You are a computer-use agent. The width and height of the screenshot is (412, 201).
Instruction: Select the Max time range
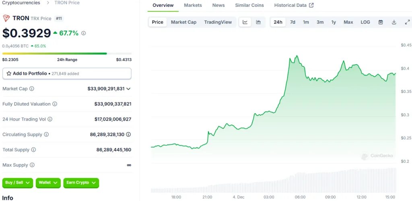(x=348, y=22)
